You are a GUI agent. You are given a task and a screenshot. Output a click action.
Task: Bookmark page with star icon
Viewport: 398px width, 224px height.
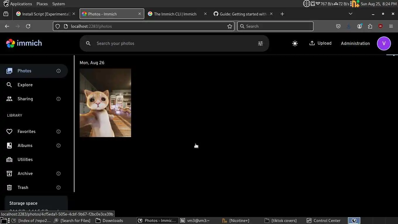click(x=230, y=26)
